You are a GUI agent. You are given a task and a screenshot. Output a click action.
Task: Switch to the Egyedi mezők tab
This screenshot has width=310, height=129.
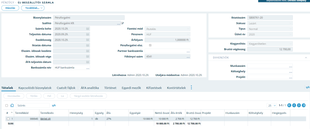(x=131, y=88)
